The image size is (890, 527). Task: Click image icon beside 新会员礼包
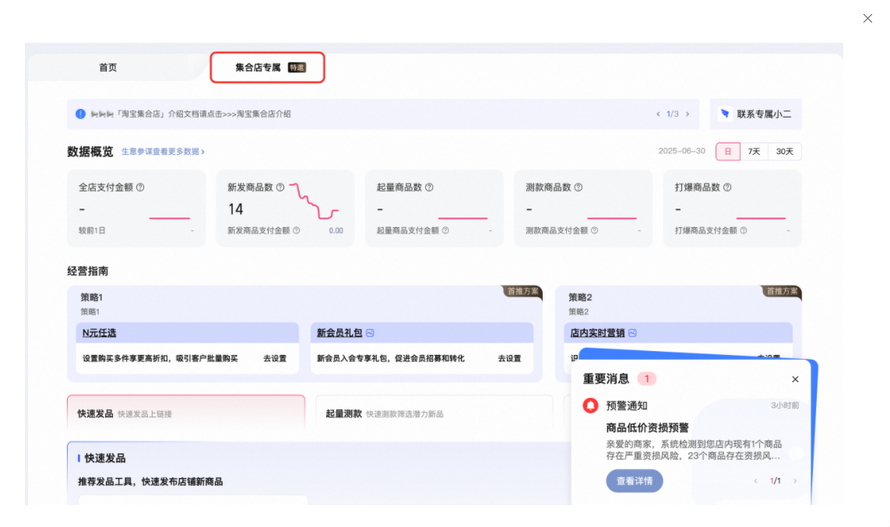click(x=370, y=333)
